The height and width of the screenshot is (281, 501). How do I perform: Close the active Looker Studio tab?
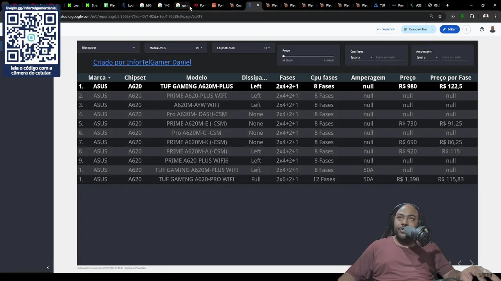coord(258,5)
